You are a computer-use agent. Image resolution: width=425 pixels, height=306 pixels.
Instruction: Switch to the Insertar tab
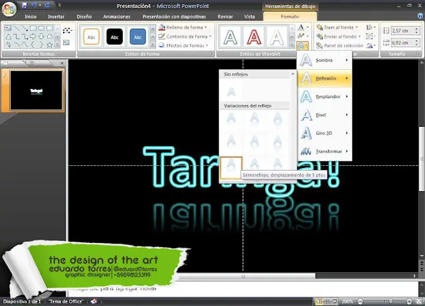(56, 17)
